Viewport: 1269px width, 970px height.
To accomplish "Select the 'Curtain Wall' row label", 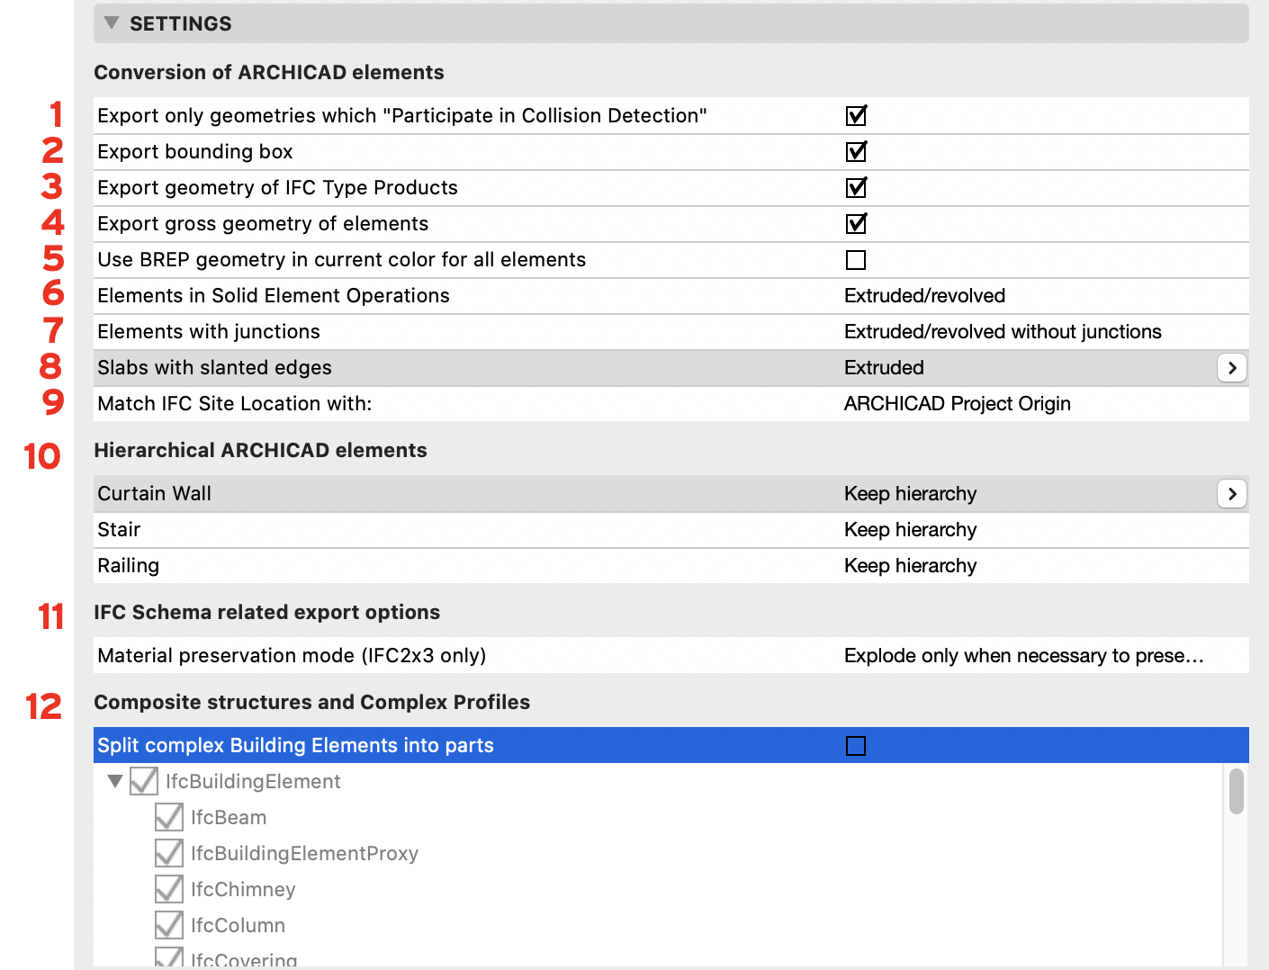I will pyautogui.click(x=154, y=494).
